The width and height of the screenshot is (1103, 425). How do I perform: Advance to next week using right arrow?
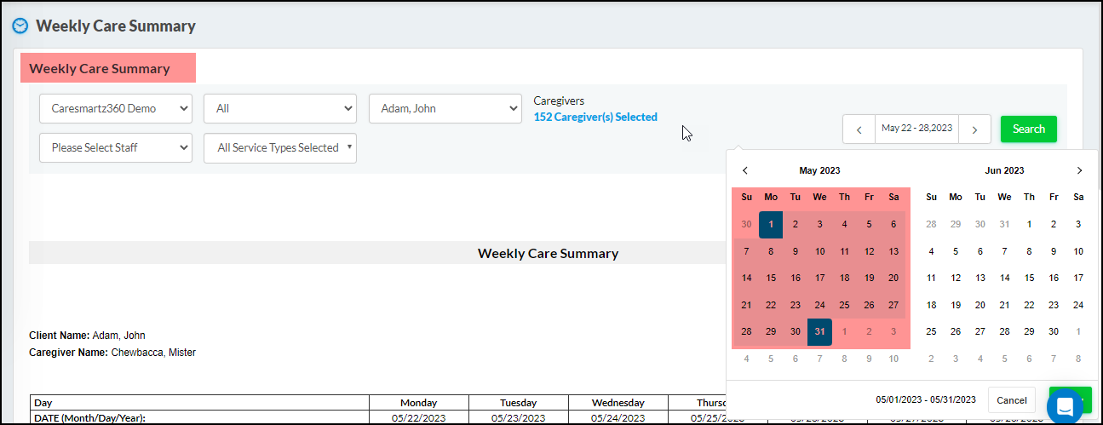pyautogui.click(x=975, y=129)
